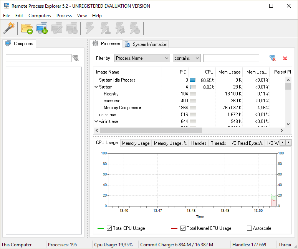
Task: Click 'Cpu Usage: 19,35%' status entry
Action: tap(113, 245)
